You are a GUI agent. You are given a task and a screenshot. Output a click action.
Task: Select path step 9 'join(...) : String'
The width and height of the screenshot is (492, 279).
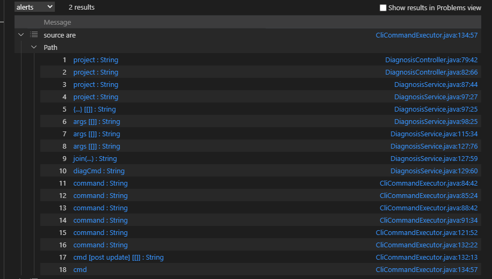point(95,158)
